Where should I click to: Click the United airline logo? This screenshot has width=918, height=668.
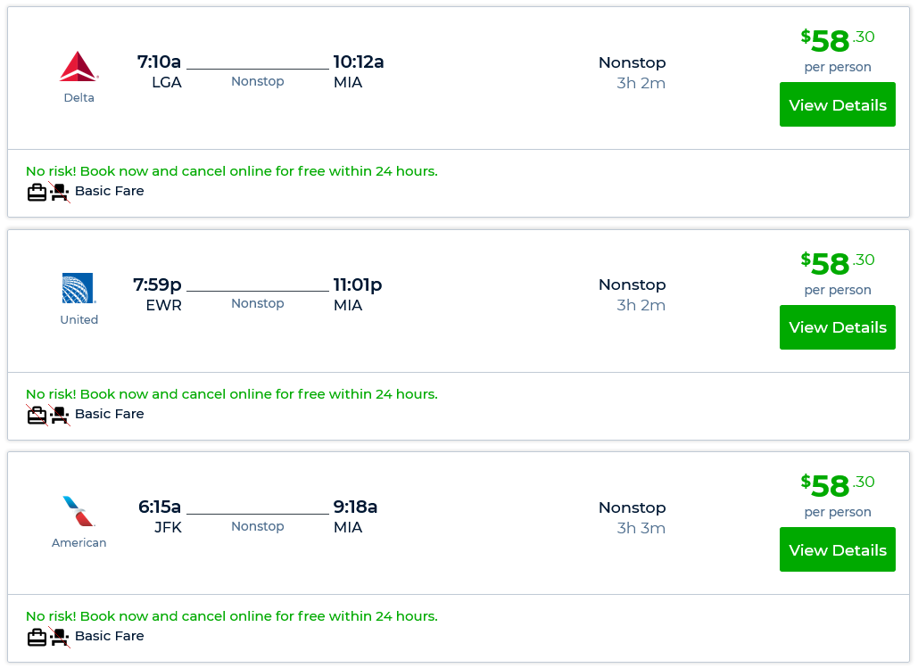[79, 289]
